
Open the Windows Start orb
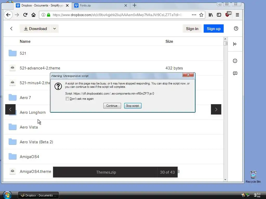pyautogui.click(x=7, y=195)
